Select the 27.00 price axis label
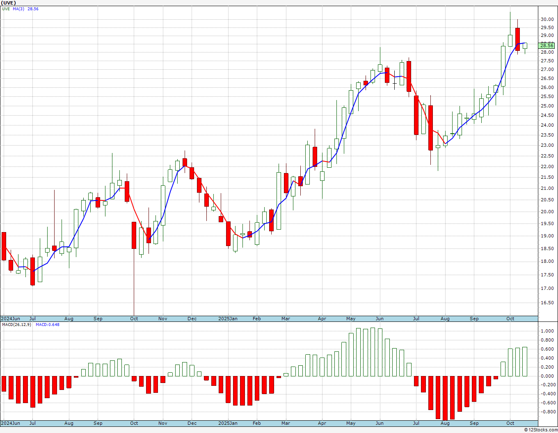The width and height of the screenshot is (558, 433). tap(547, 70)
